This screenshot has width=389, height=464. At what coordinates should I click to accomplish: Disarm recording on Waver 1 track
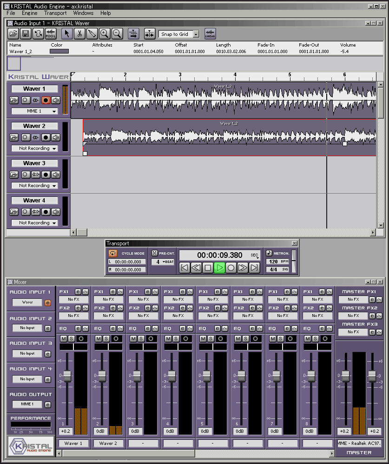[46, 100]
